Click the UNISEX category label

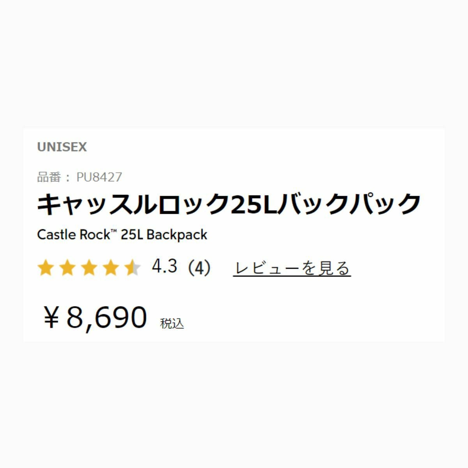click(62, 147)
